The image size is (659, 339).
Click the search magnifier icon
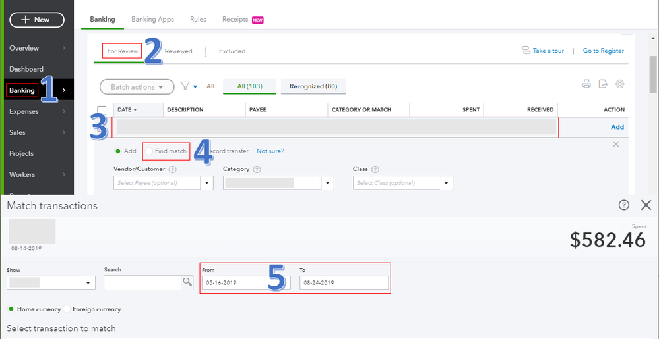click(x=187, y=282)
